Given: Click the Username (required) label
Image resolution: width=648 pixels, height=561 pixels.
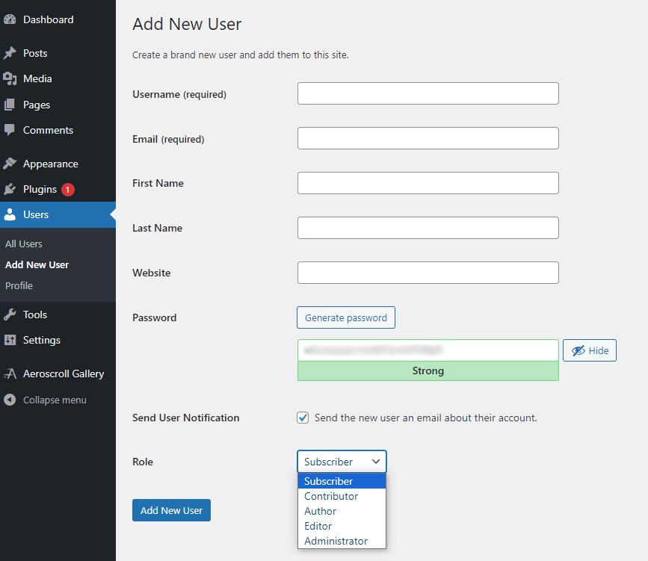Looking at the screenshot, I should click(179, 94).
